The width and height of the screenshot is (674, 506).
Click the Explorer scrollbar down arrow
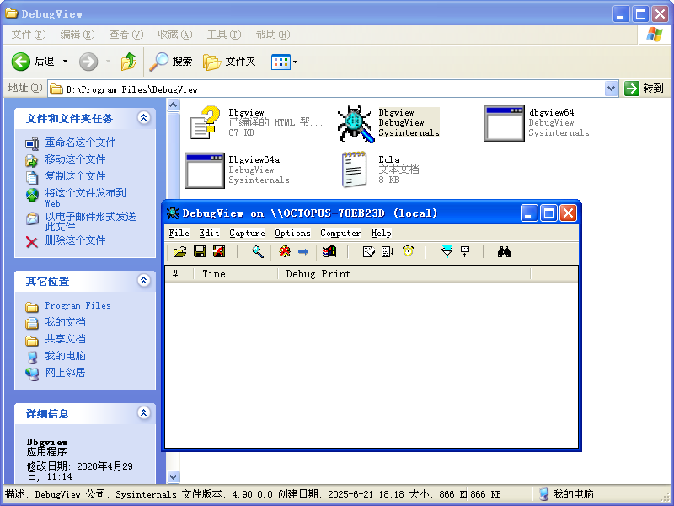coord(173,476)
